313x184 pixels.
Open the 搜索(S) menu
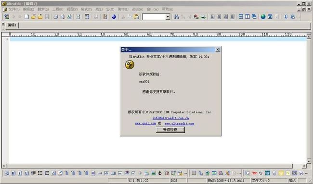[x=43, y=9]
